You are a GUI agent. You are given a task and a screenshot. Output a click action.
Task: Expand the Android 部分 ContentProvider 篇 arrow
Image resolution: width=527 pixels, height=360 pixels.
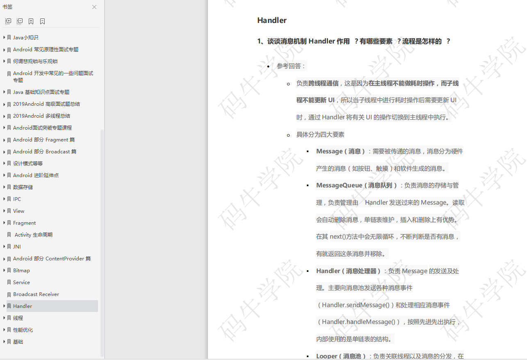point(4,259)
